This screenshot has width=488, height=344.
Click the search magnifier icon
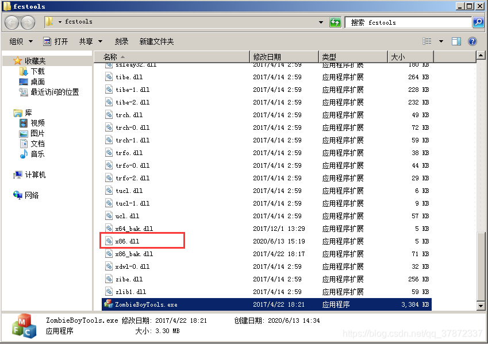[x=478, y=22]
